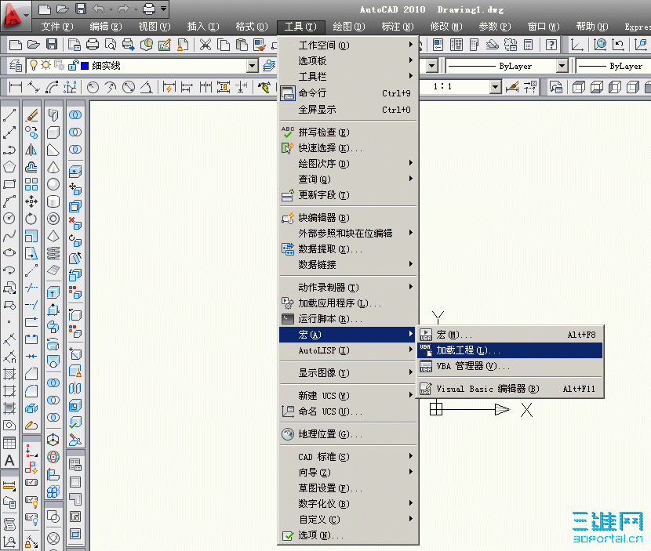Open the 标注(N) menu
651x551 pixels.
(x=398, y=27)
